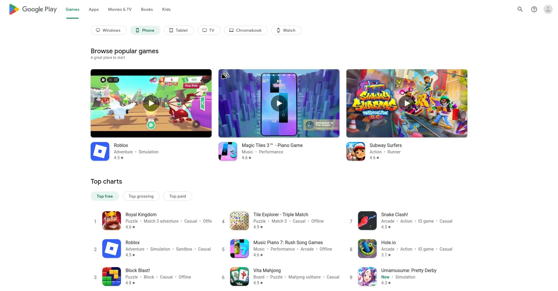Open Vita Mahjong app icon
Screen dimensions: 558x291
(x=239, y=276)
